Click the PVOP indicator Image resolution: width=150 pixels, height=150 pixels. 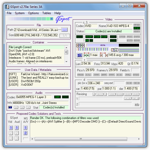tap(97, 37)
